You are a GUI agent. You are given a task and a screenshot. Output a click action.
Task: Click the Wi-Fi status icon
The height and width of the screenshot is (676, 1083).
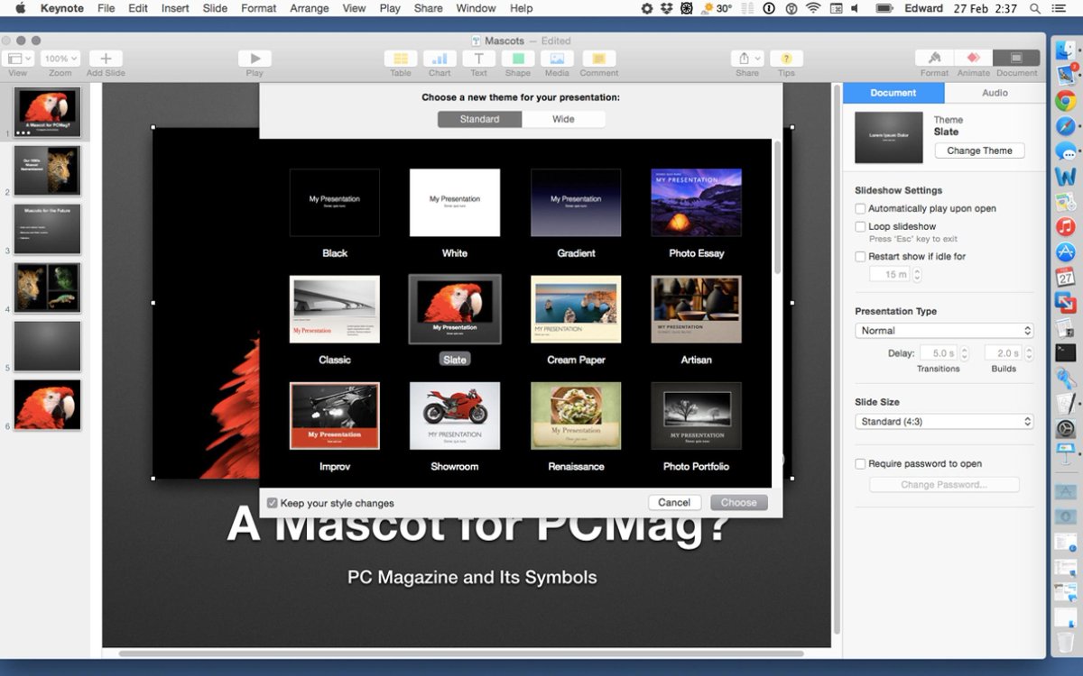[813, 8]
